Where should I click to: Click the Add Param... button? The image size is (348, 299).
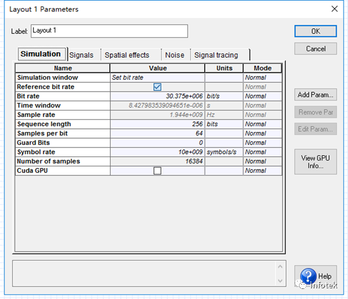pos(315,95)
